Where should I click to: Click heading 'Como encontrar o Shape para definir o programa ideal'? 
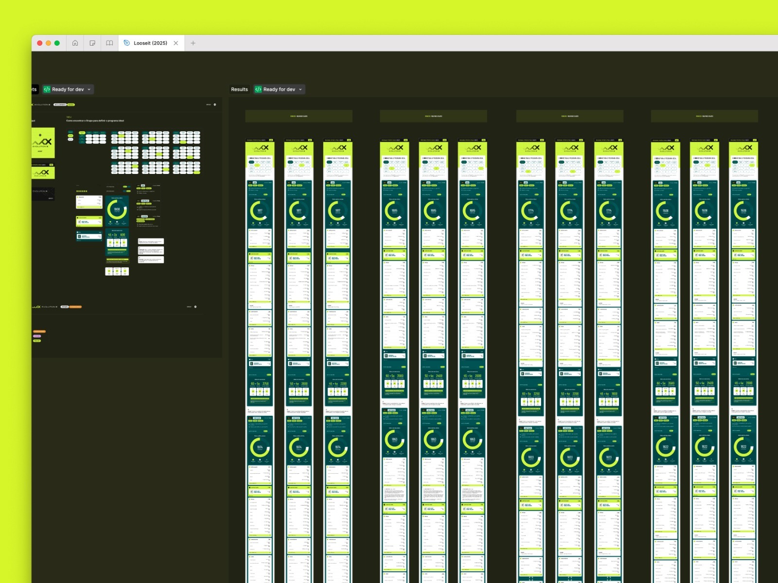pos(95,120)
